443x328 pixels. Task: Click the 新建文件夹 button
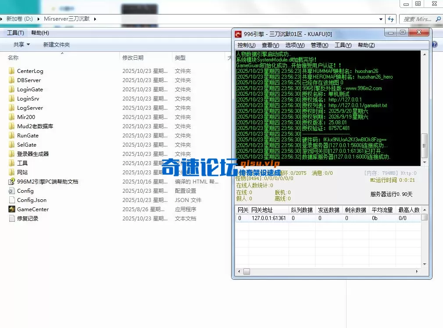56,44
